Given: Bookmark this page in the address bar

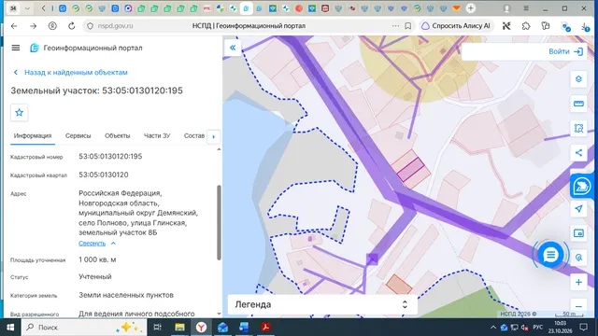Looking at the screenshot, I should pyautogui.click(x=408, y=26).
